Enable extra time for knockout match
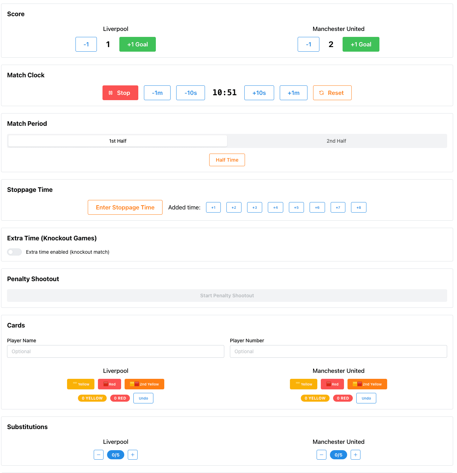This screenshot has height=473, width=457. 14,252
